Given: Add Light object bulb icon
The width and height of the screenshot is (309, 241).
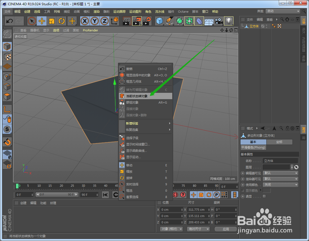Looking at the screenshot, I should [x=229, y=21].
